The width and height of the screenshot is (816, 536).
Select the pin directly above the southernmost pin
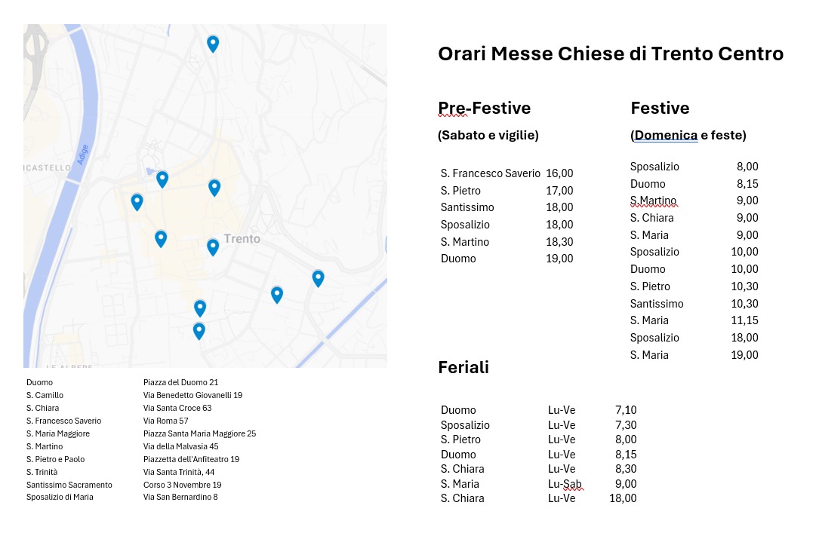click(x=200, y=308)
